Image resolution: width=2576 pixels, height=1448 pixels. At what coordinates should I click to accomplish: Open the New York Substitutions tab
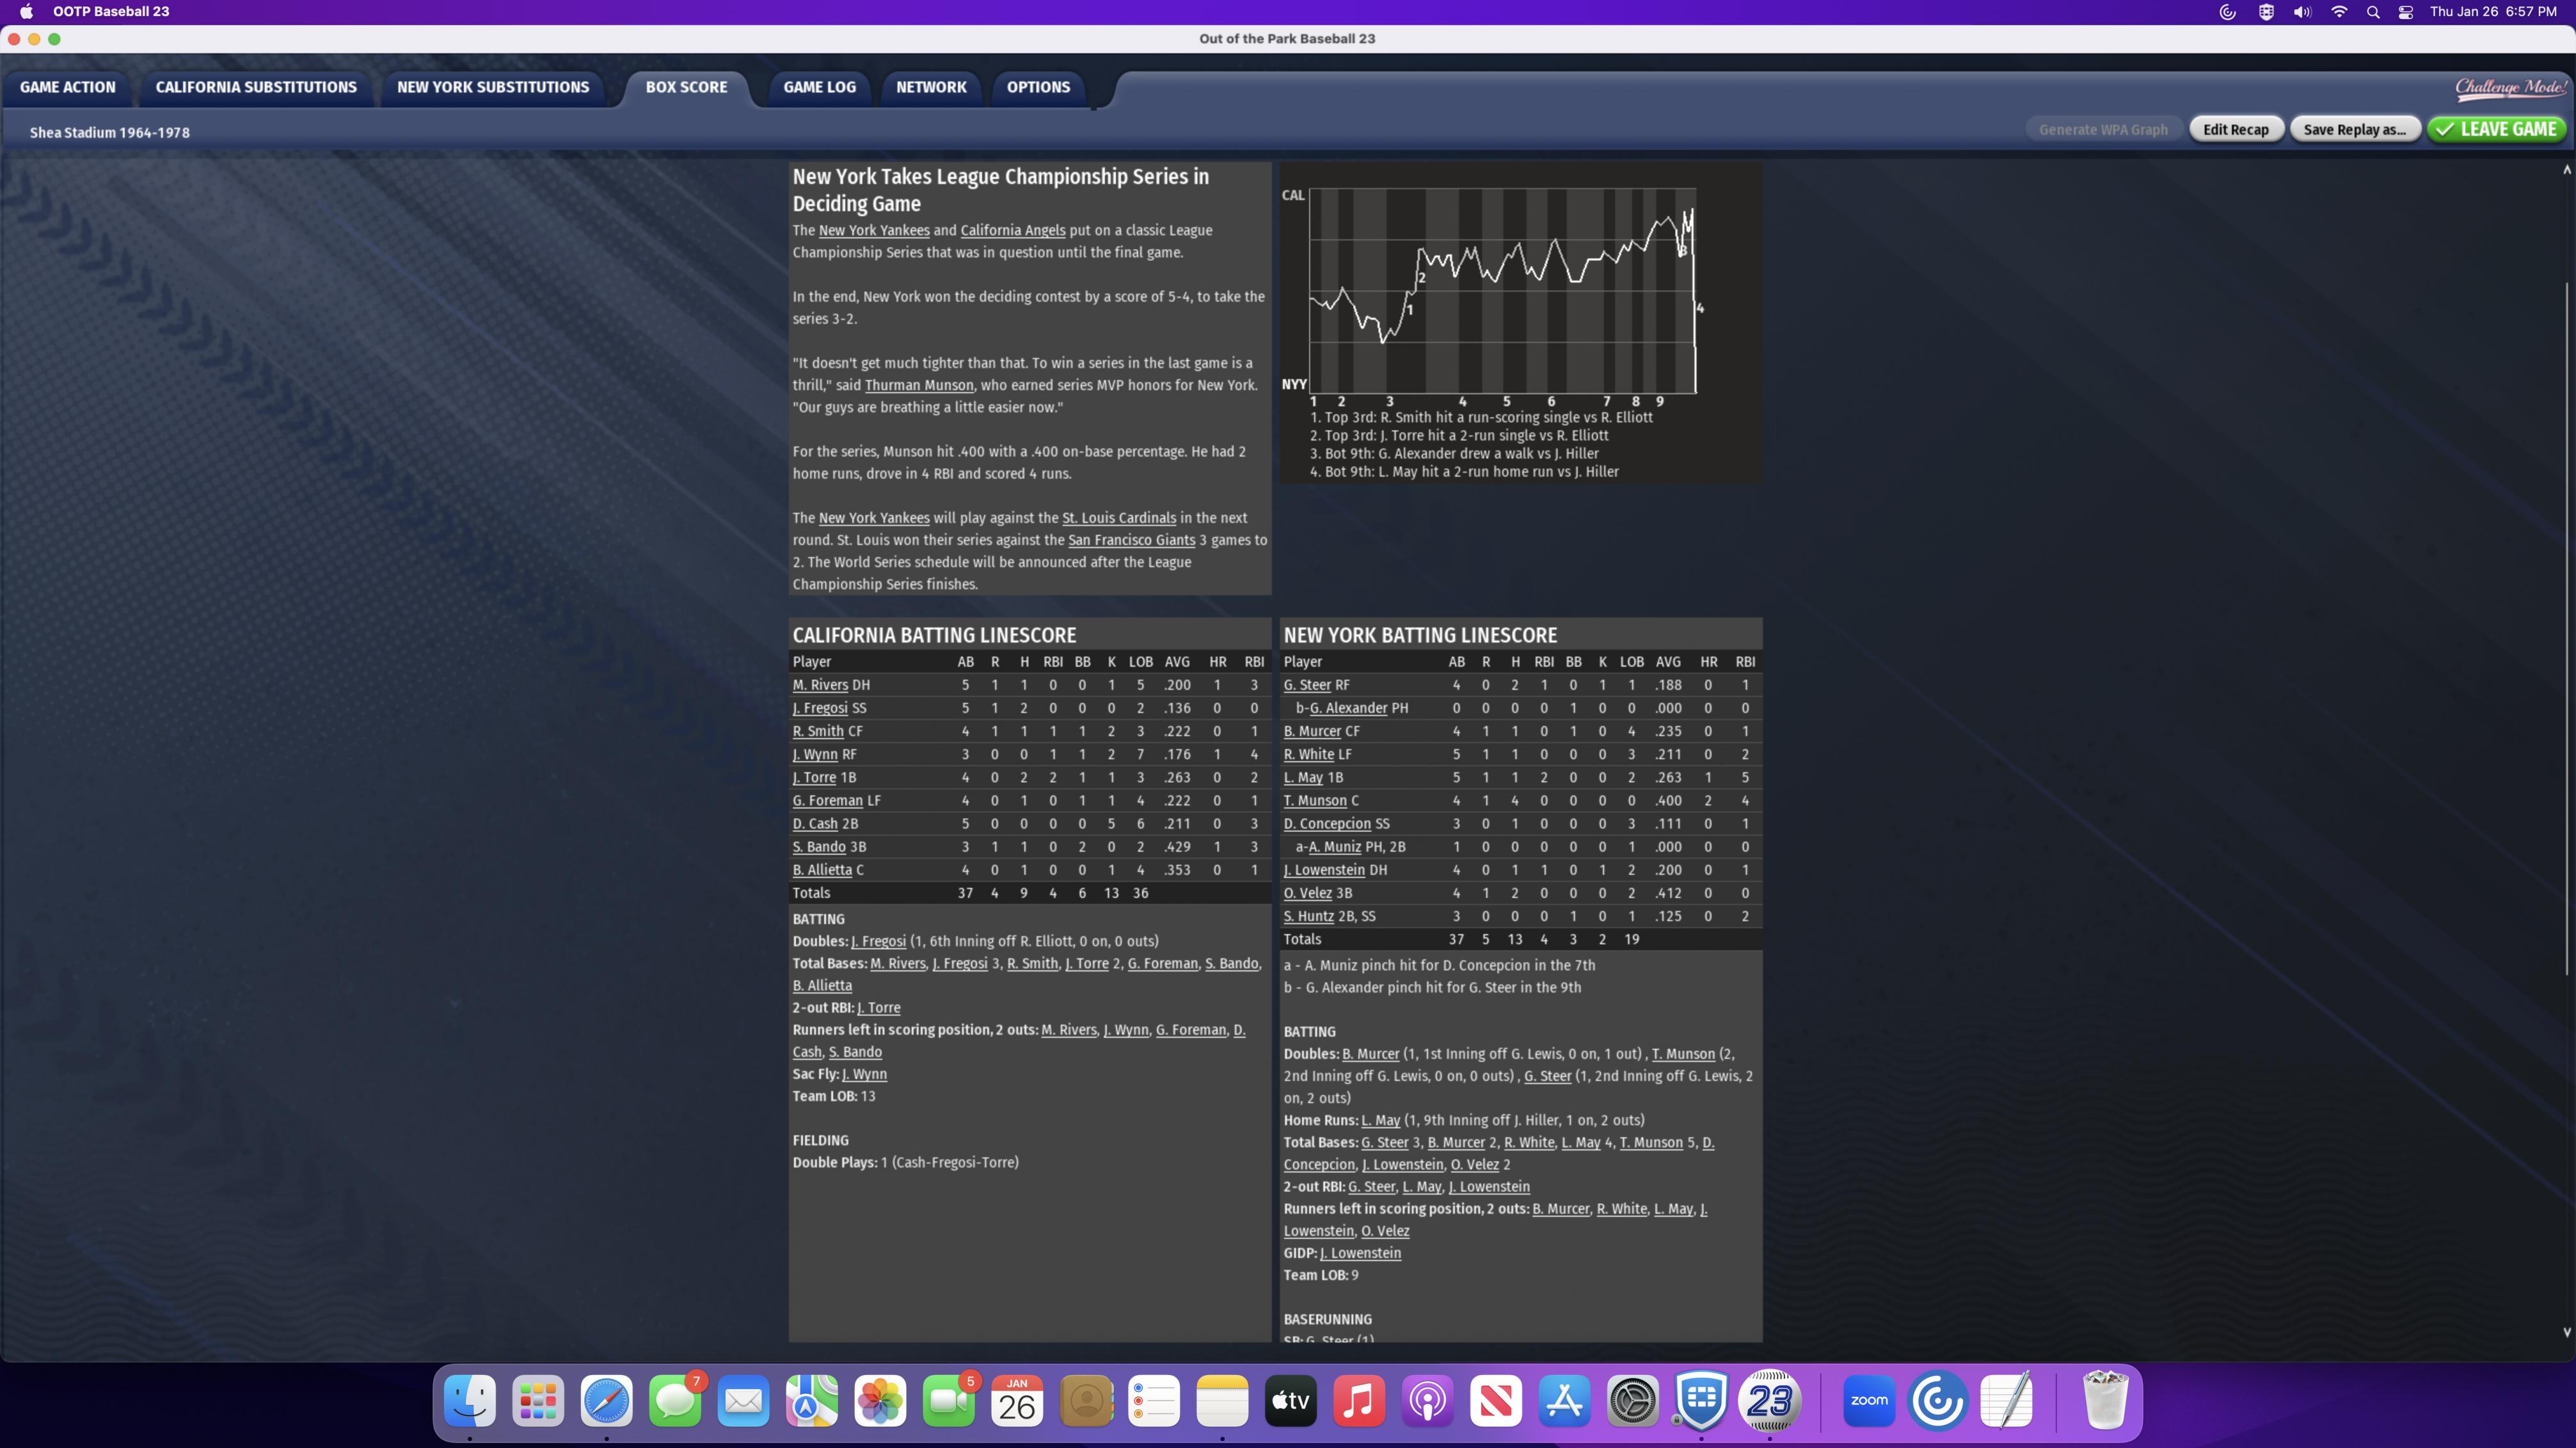tap(493, 87)
